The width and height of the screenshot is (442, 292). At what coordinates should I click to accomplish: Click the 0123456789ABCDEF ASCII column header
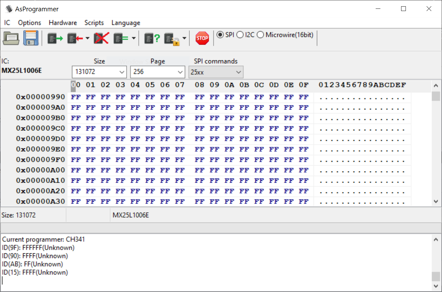pyautogui.click(x=362, y=85)
